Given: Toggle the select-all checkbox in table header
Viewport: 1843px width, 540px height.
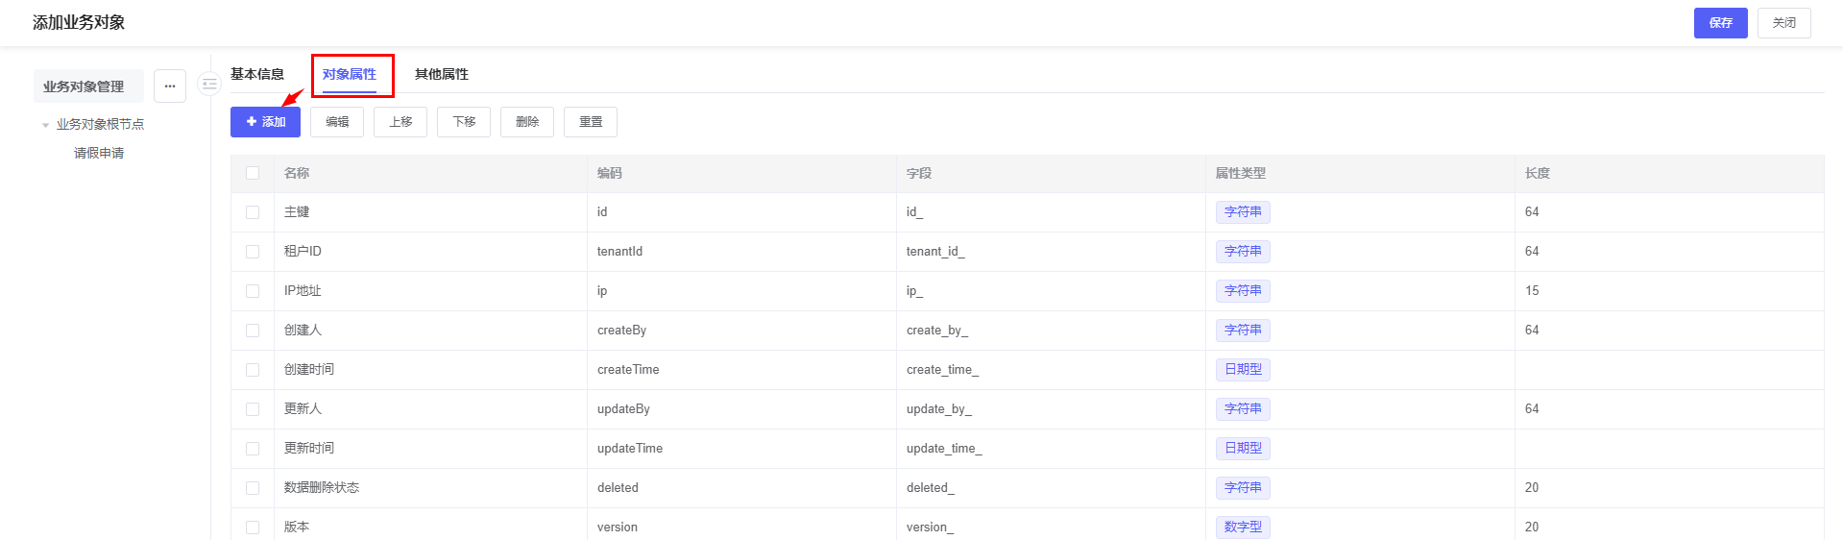Looking at the screenshot, I should (x=253, y=173).
